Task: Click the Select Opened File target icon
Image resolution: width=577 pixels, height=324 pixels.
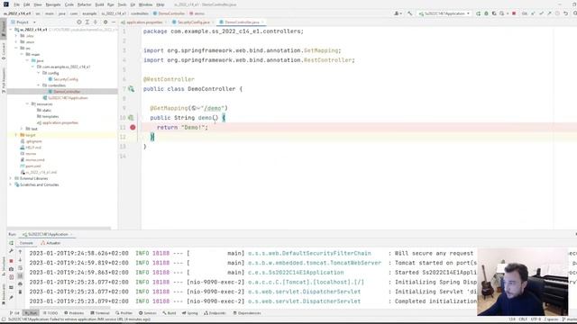Action: tap(78, 22)
